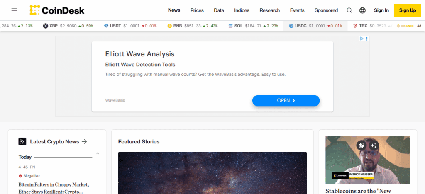Click the 4:45 PM timestamp

point(27,167)
